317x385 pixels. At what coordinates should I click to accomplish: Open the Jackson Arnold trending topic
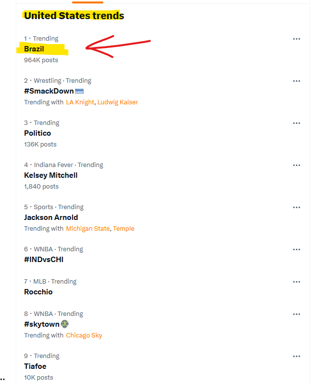coord(51,217)
